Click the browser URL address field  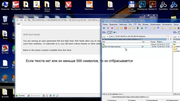click(64, 20)
